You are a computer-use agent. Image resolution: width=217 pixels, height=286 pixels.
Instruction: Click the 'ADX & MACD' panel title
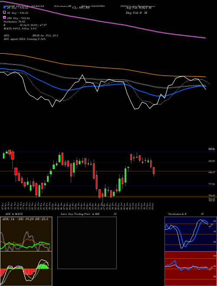pos(14,214)
